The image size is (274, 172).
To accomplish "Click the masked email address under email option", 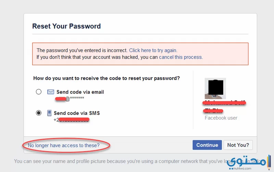I will point(70,99).
